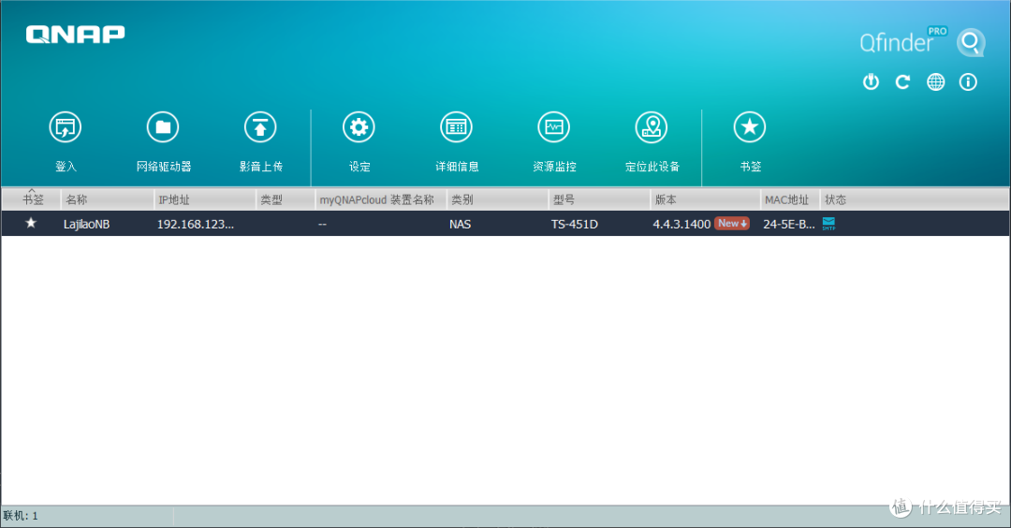1011x528 pixels.
Task: Open the language globe icon
Action: (935, 81)
